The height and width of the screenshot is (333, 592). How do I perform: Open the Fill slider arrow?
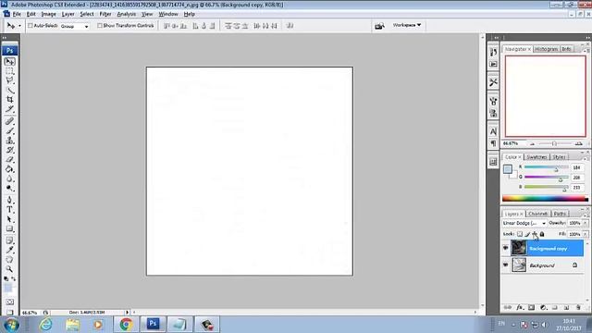pos(586,234)
